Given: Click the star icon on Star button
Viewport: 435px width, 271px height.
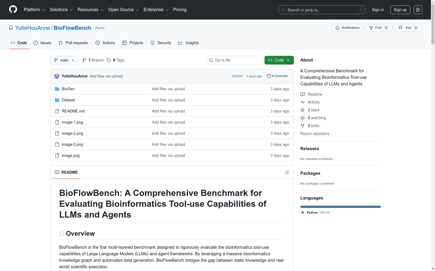Looking at the screenshot, I should pos(400,27).
